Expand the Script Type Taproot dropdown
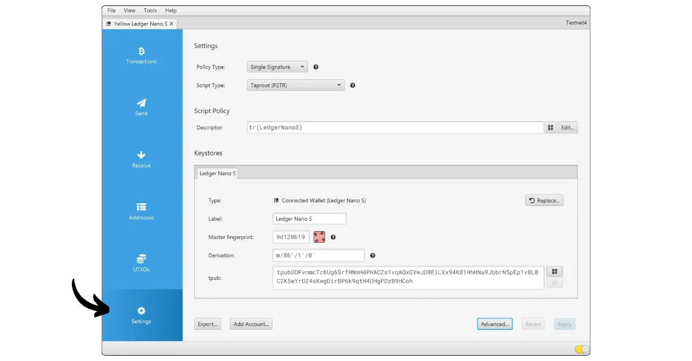 296,85
